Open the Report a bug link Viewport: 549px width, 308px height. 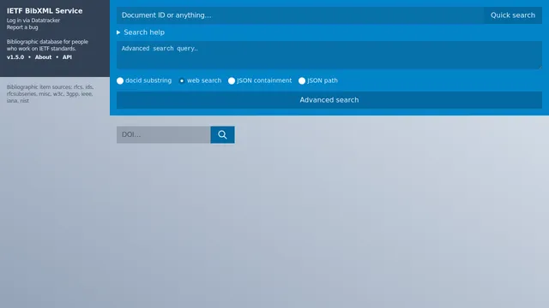[x=22, y=27]
